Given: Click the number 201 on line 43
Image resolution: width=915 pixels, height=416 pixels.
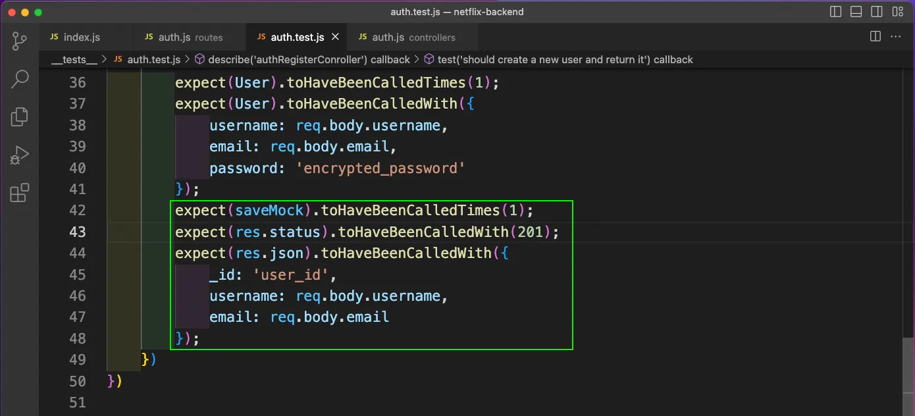Looking at the screenshot, I should pyautogui.click(x=531, y=232).
